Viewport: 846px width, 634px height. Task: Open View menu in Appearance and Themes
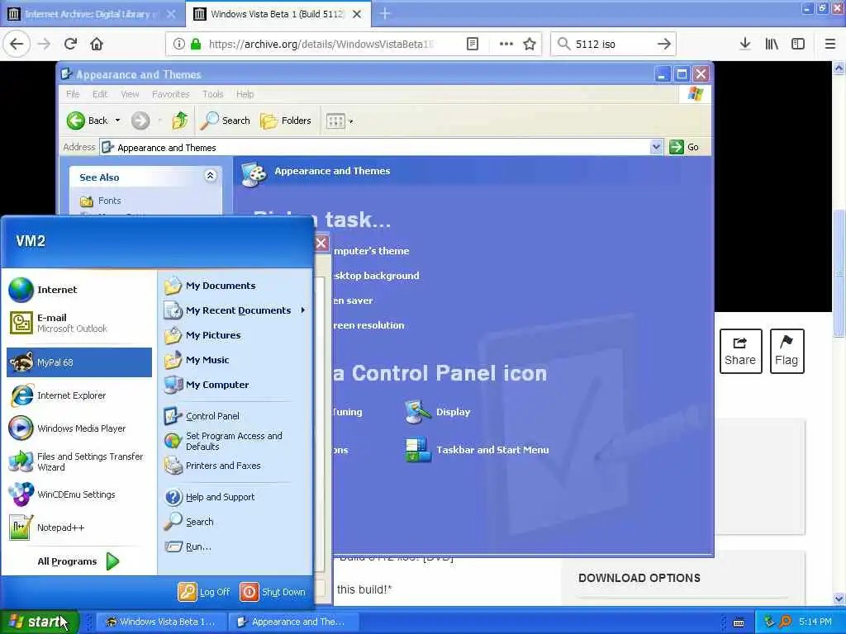130,94
